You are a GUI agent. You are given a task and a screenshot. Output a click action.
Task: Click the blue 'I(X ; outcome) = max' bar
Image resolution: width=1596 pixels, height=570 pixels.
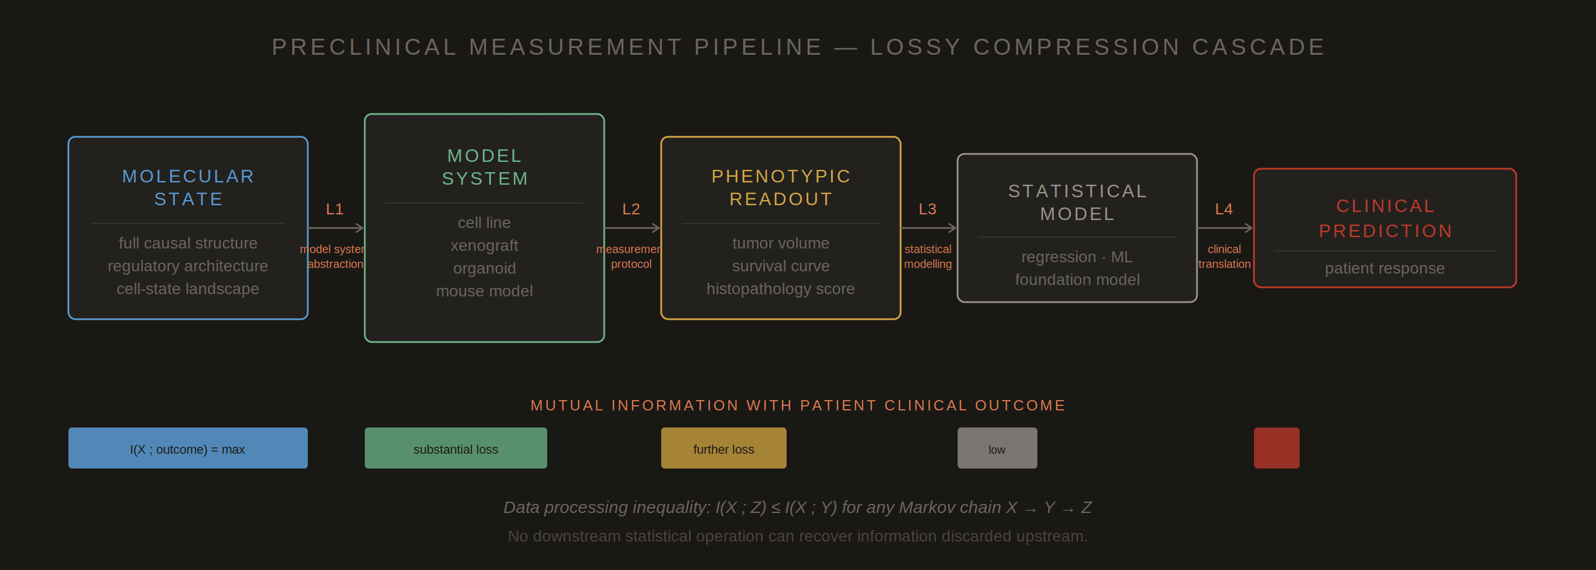pyautogui.click(x=188, y=448)
